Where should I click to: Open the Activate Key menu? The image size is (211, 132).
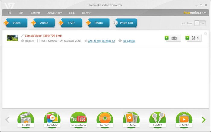[55, 13]
